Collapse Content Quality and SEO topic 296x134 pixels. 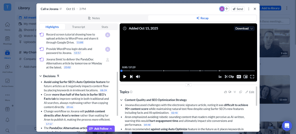(x=122, y=100)
